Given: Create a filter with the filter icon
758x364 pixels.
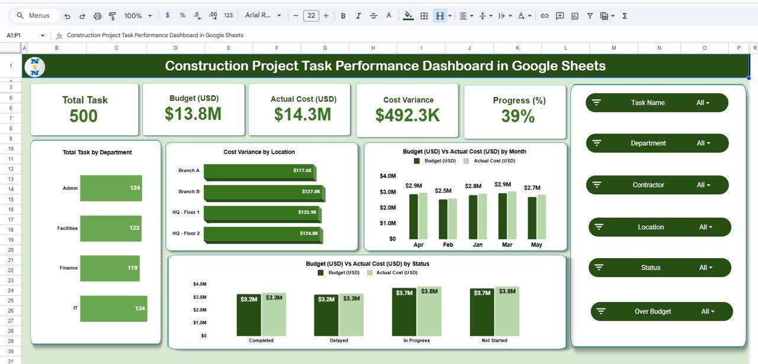Looking at the screenshot, I should [590, 16].
